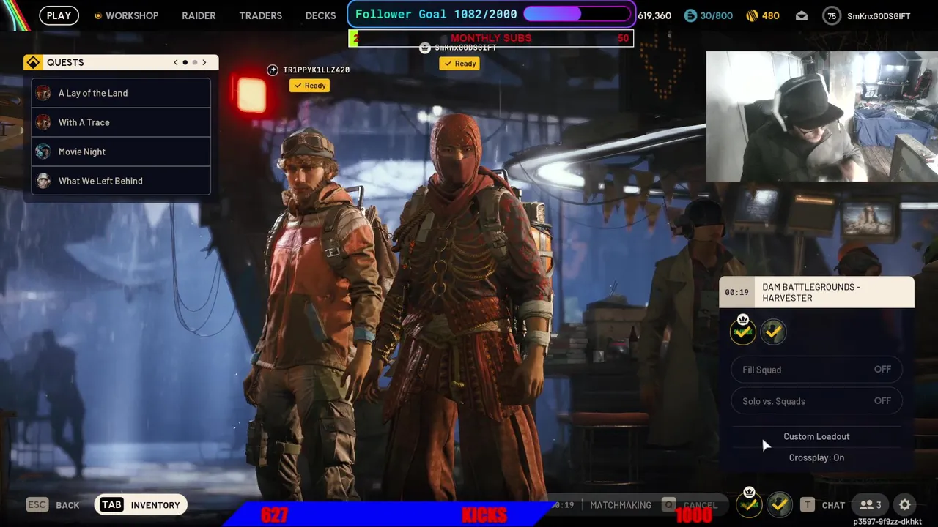Open the RAIDER tab
This screenshot has height=527, width=938.
199,15
